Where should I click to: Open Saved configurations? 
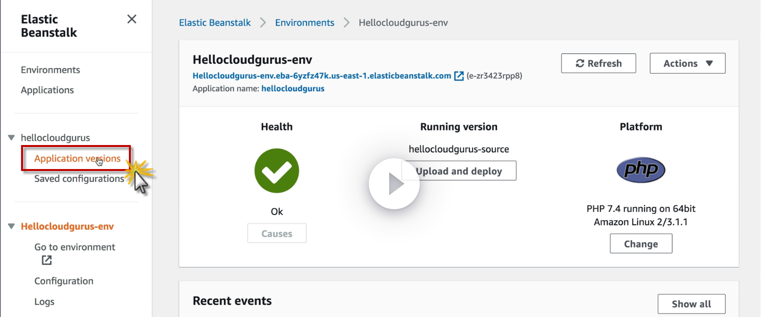point(79,179)
